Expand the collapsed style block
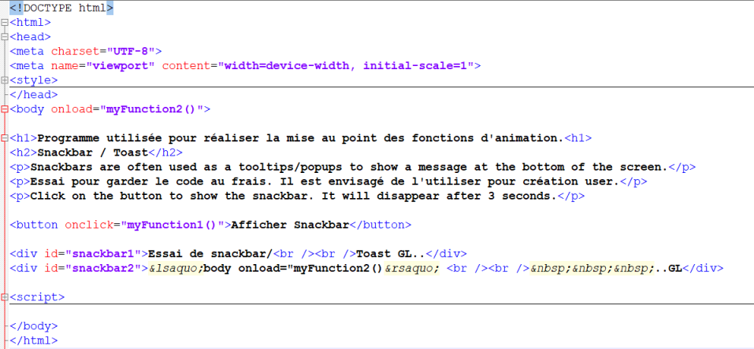 (x=5, y=80)
